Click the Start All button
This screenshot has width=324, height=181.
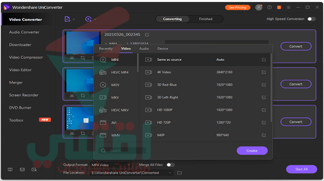point(301,169)
